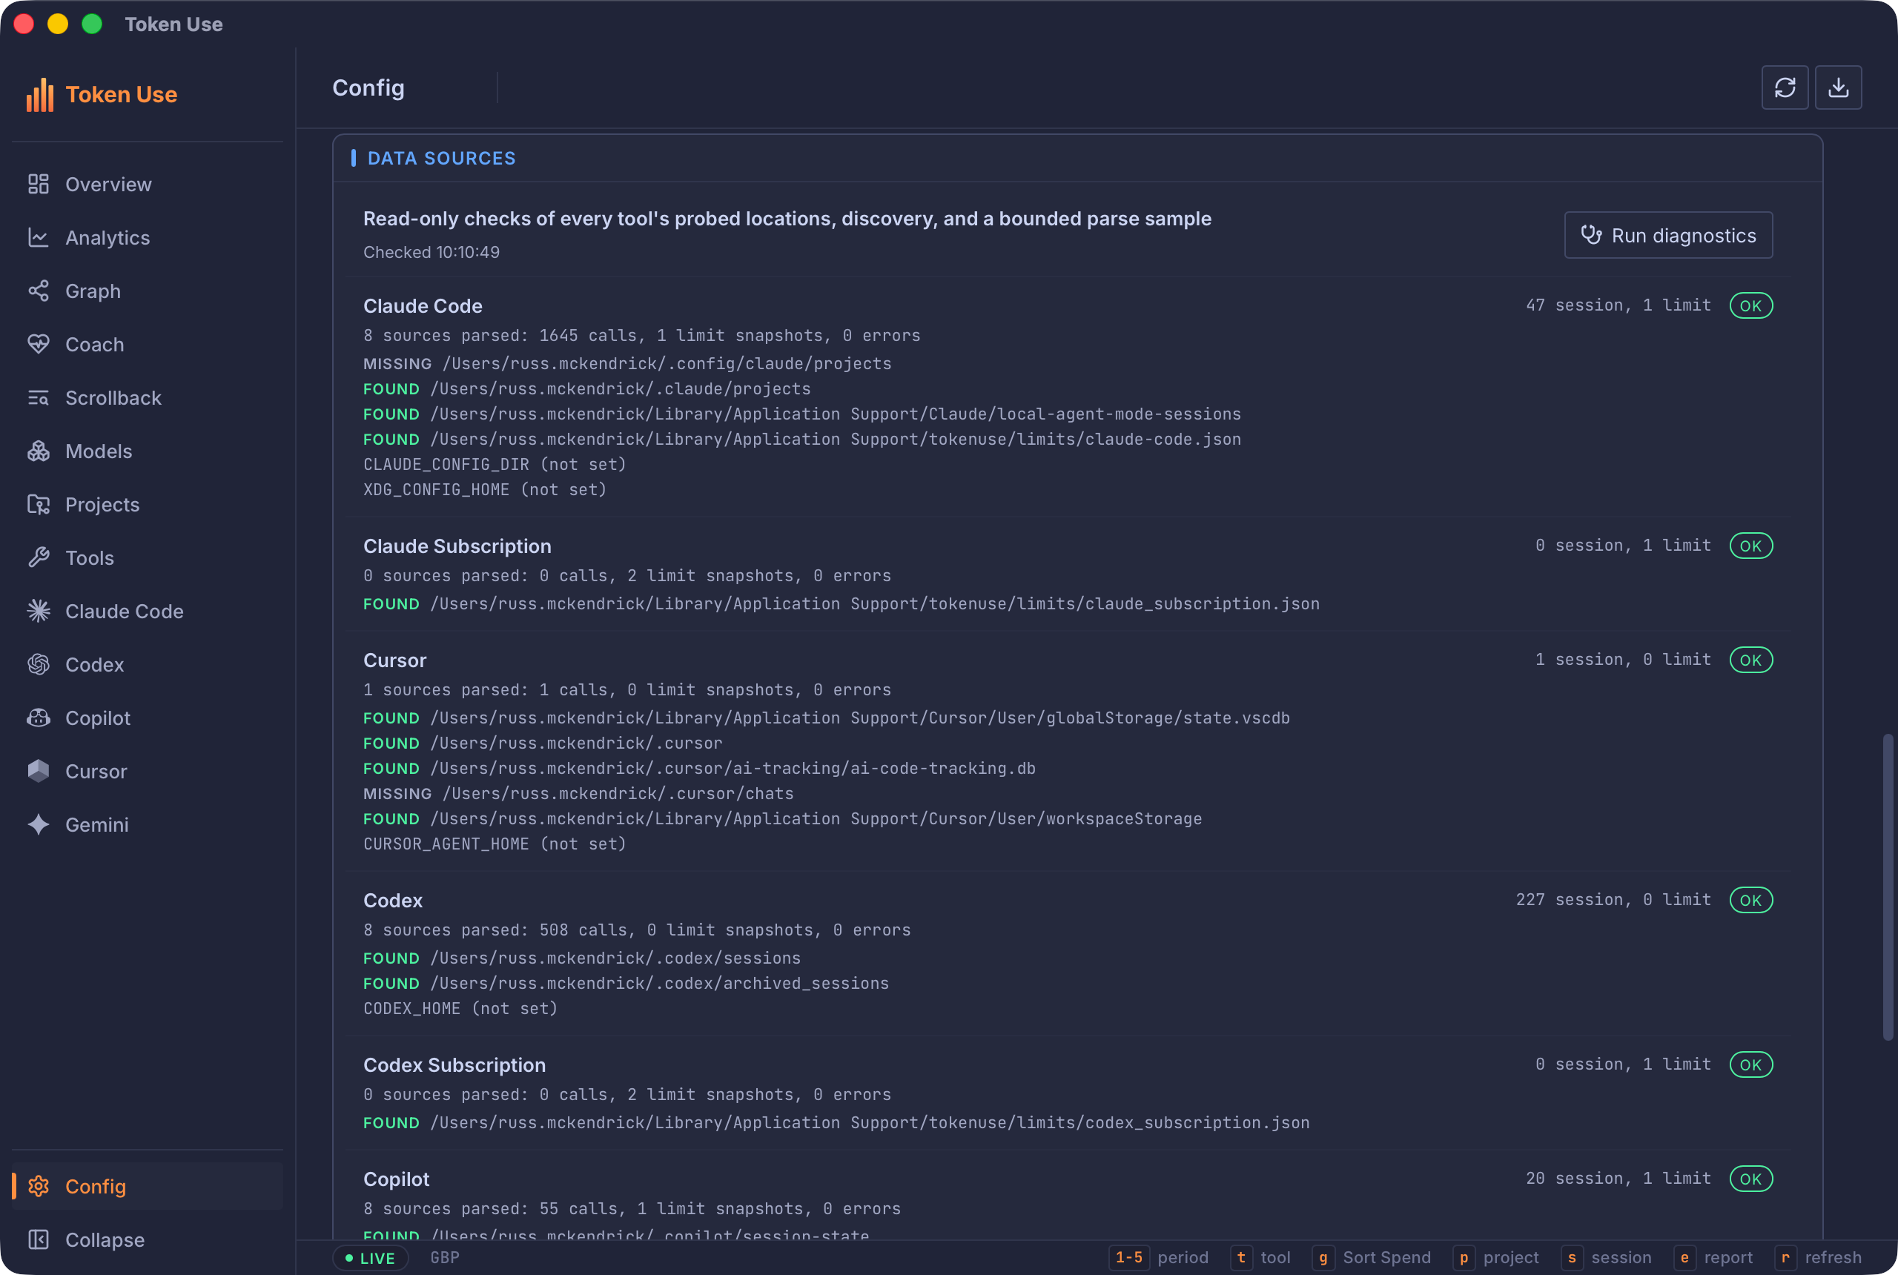Click the Claude Code data source title
1898x1275 pixels.
[x=422, y=305]
